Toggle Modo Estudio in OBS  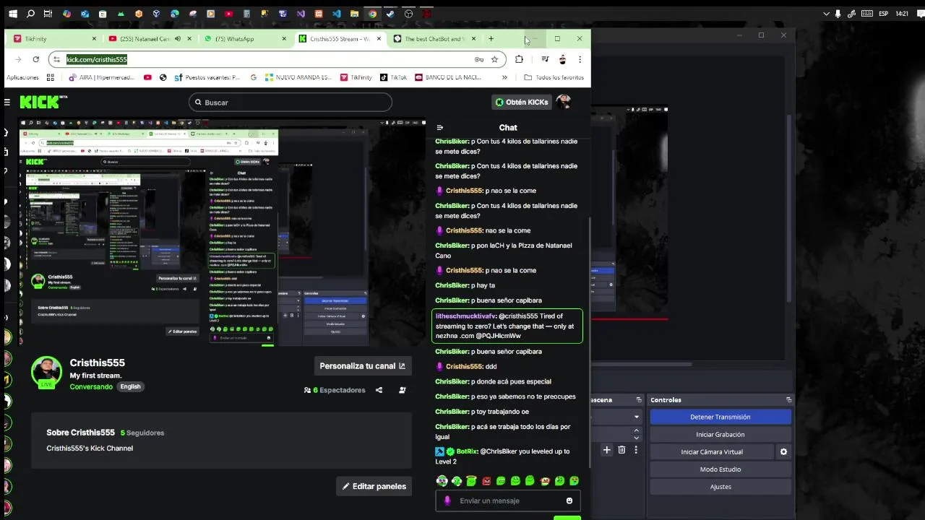(x=720, y=469)
